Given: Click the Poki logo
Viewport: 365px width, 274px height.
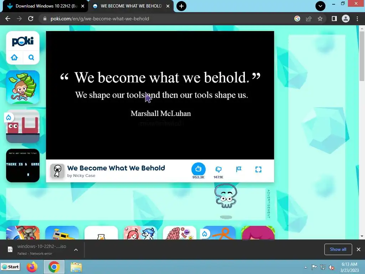Looking at the screenshot, I should click(22, 41).
